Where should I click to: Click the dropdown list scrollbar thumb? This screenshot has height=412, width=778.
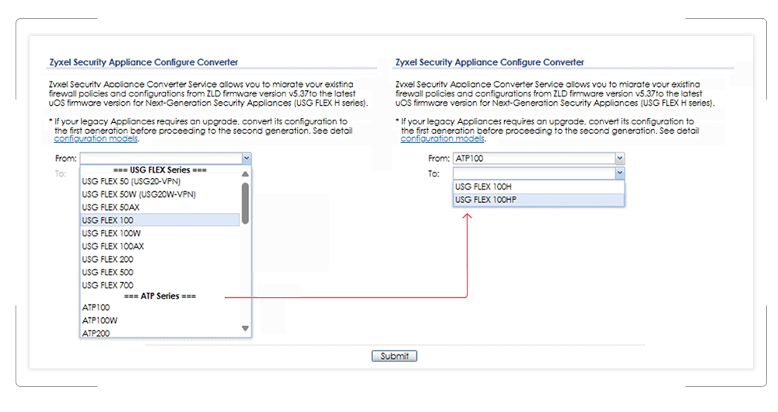[245, 203]
